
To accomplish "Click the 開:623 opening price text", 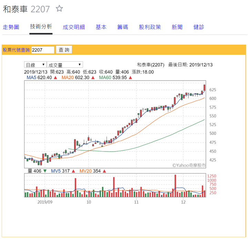I will [x=57, y=72].
